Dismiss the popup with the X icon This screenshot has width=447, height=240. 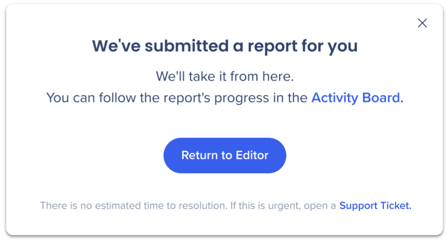[422, 23]
